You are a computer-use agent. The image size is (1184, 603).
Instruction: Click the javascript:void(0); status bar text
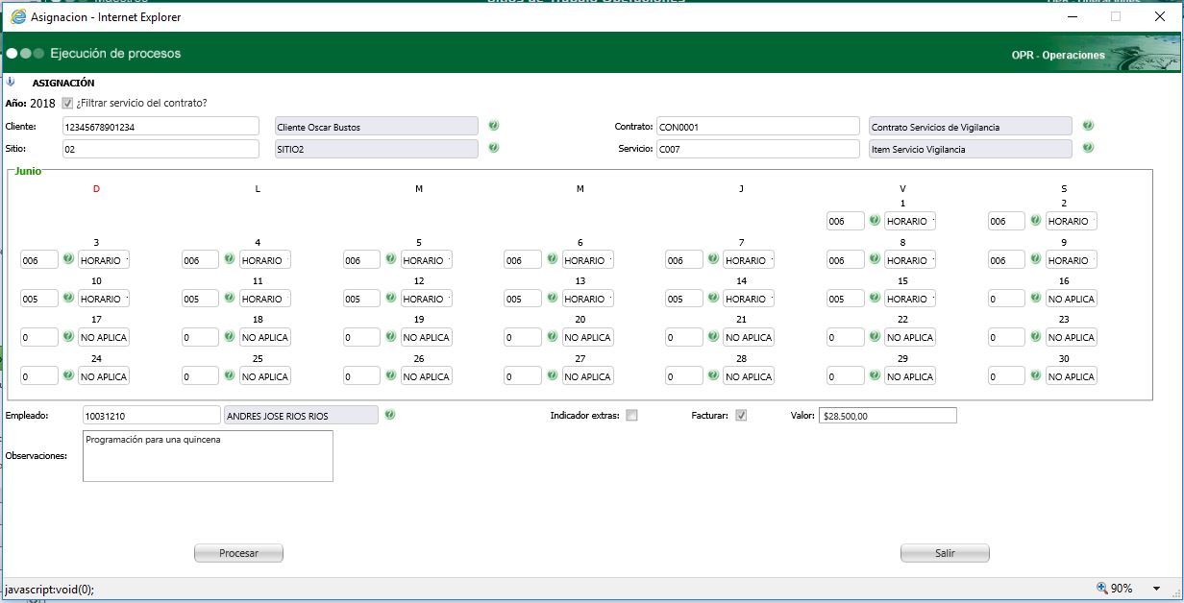pos(50,590)
